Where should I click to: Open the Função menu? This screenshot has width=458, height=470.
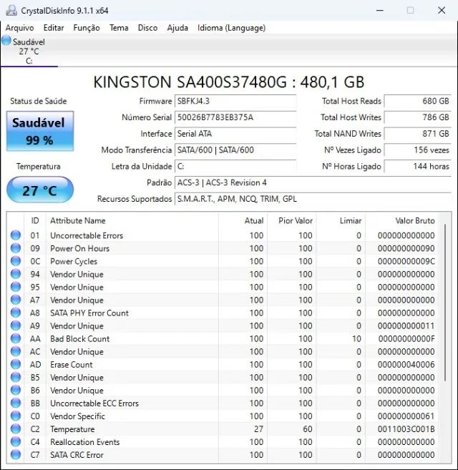87,28
